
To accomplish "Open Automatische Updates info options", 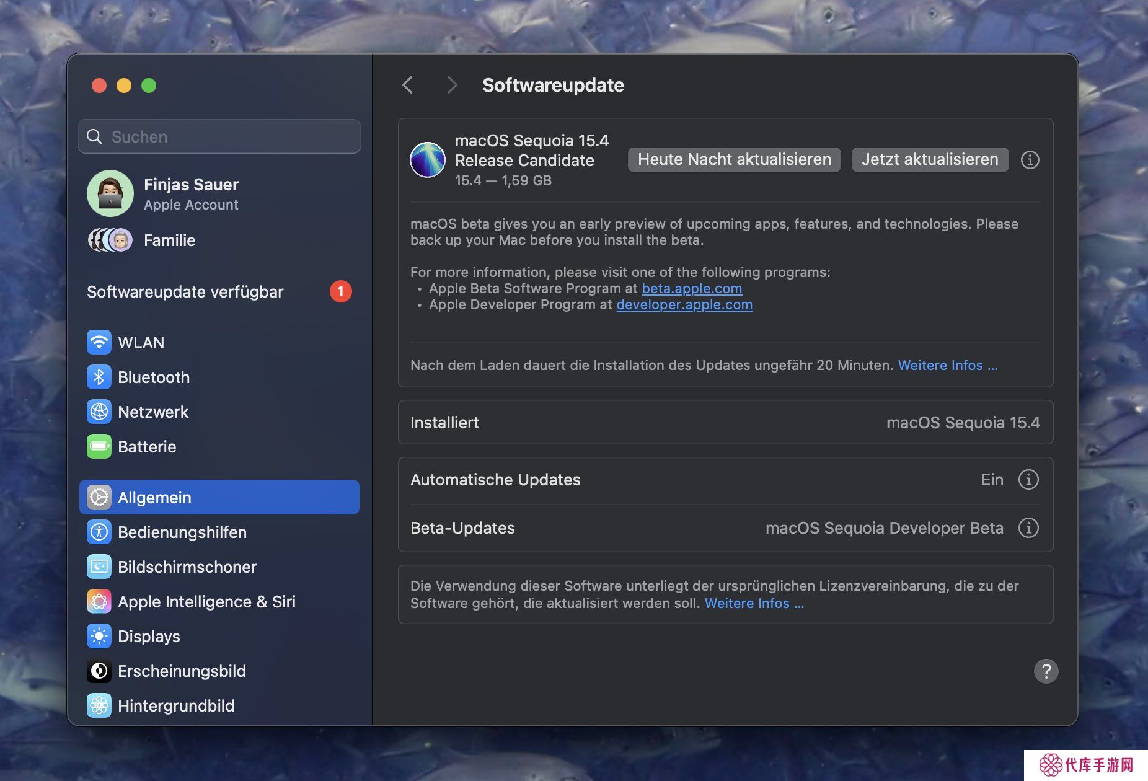I will point(1028,479).
